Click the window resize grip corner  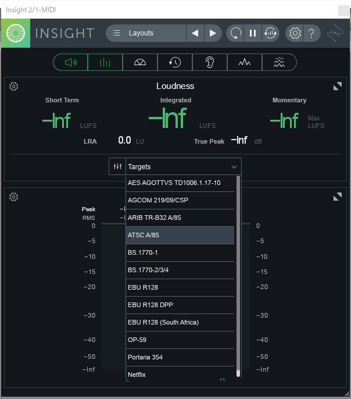click(x=347, y=394)
